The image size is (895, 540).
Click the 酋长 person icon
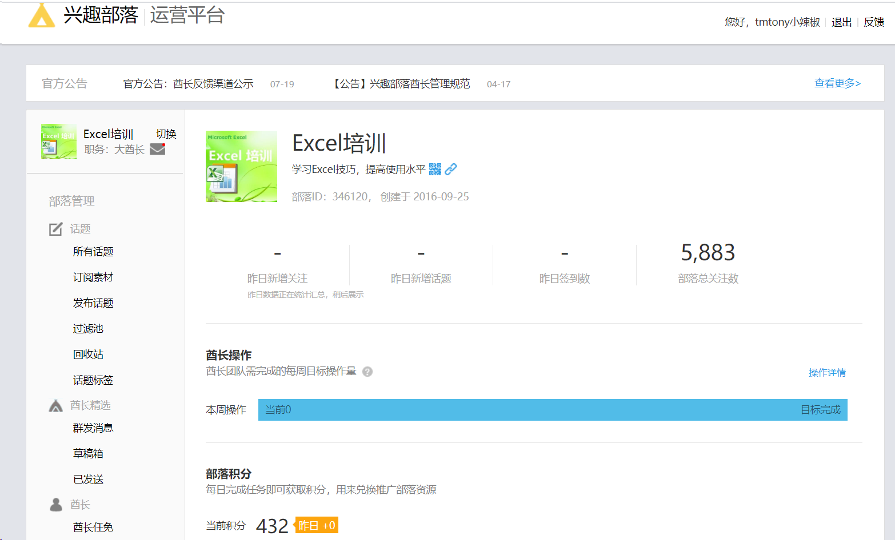click(x=56, y=505)
